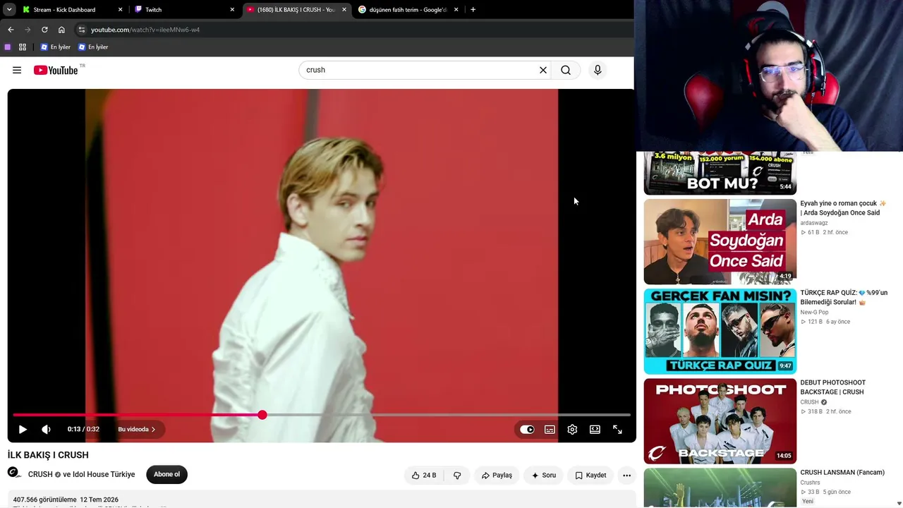The width and height of the screenshot is (903, 508).
Task: View site information beside the address
Action: click(81, 30)
